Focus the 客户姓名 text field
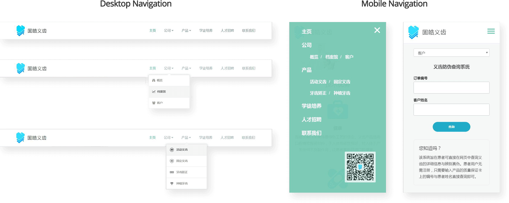 tap(451, 109)
